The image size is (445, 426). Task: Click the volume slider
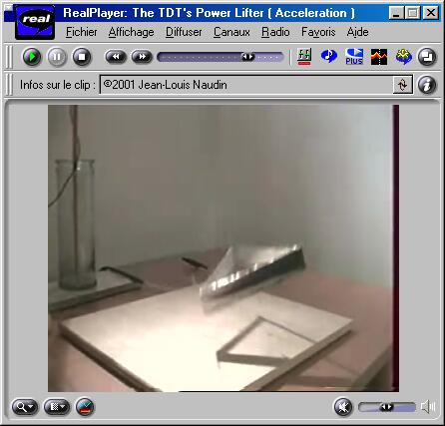tap(387, 407)
